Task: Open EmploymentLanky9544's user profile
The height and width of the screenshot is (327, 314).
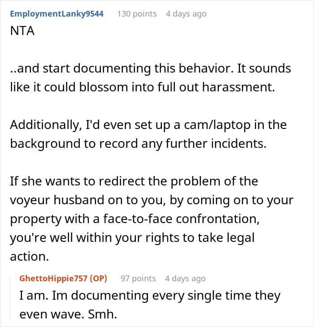Action: coord(57,14)
